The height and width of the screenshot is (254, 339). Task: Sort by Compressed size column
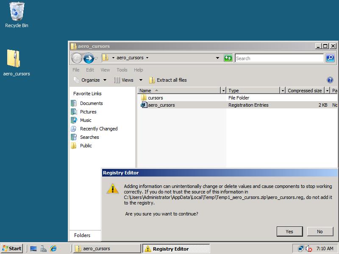point(305,91)
